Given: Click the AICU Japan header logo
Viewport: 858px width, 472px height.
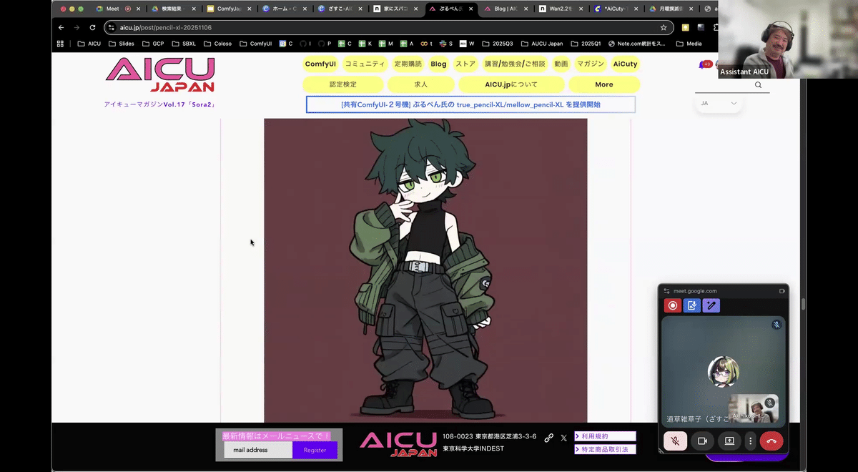Looking at the screenshot, I should point(160,75).
